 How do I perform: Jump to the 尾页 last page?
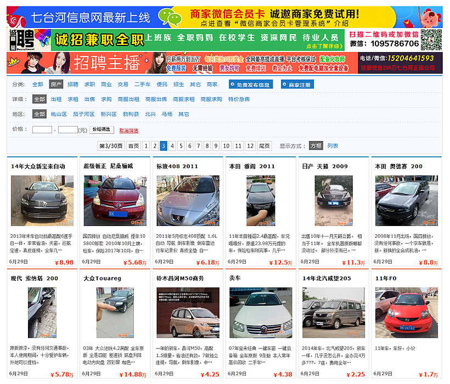point(265,146)
